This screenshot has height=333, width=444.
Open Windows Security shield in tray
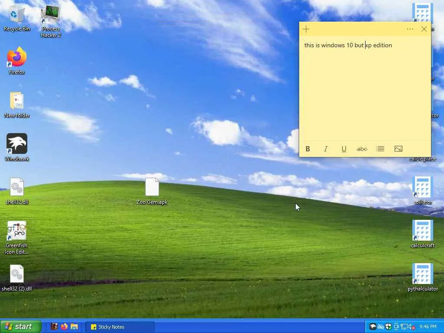[x=388, y=327]
